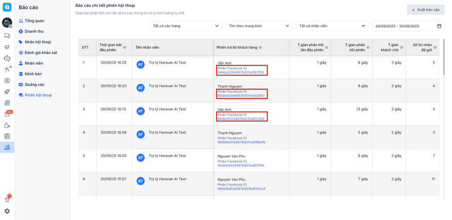Screen dimensions: 452x220
Task: Go to Tổng quan report menu
Action: click(x=34, y=21)
